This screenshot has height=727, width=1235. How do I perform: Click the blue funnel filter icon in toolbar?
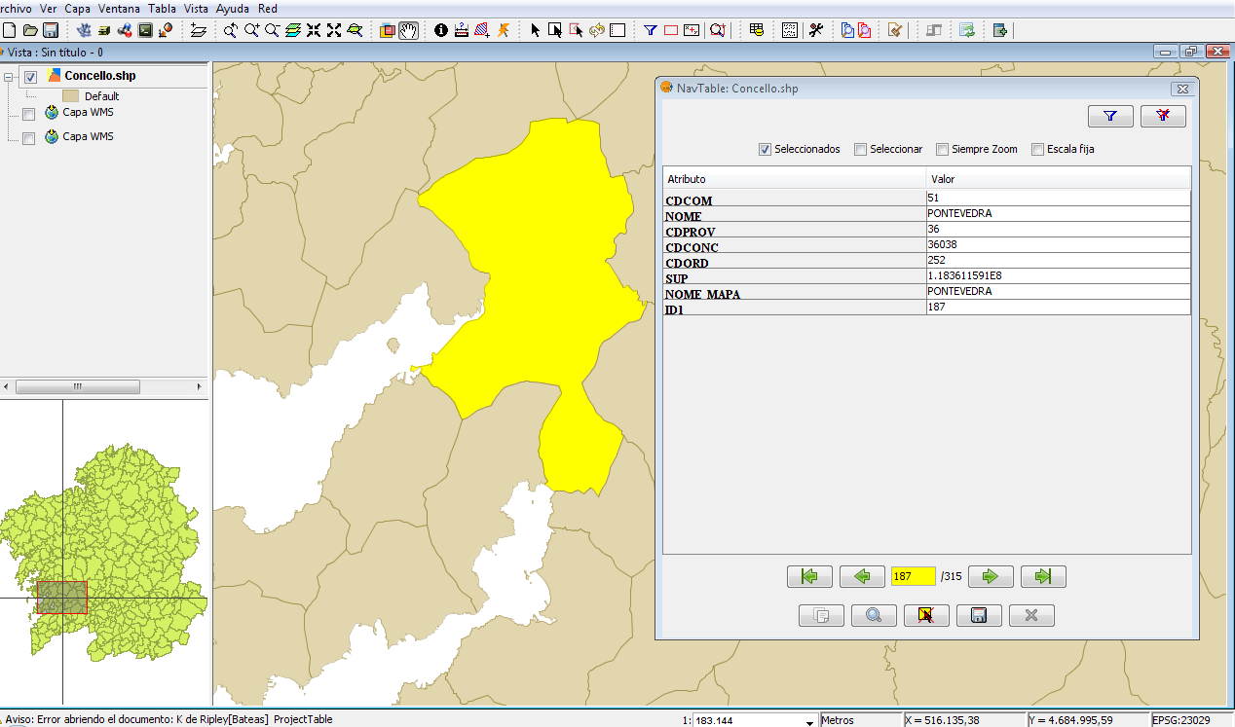(651, 30)
